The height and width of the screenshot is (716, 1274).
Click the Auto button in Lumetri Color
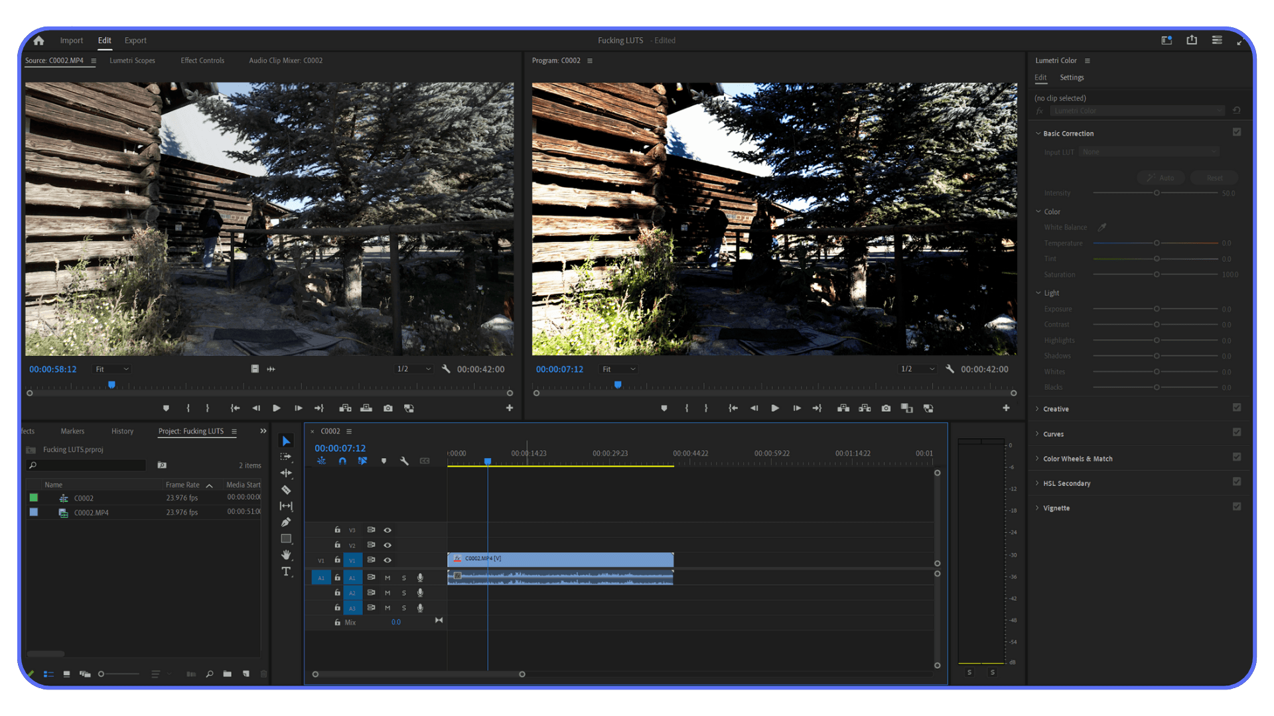(1161, 178)
